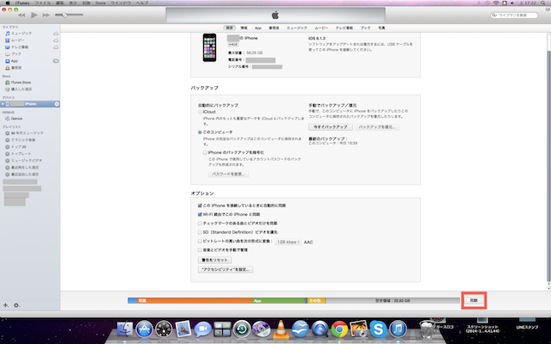This screenshot has width=551, height=344.
Task: Select the Music Videos (ミュージックビデオ) playlist
Action: coord(23,161)
